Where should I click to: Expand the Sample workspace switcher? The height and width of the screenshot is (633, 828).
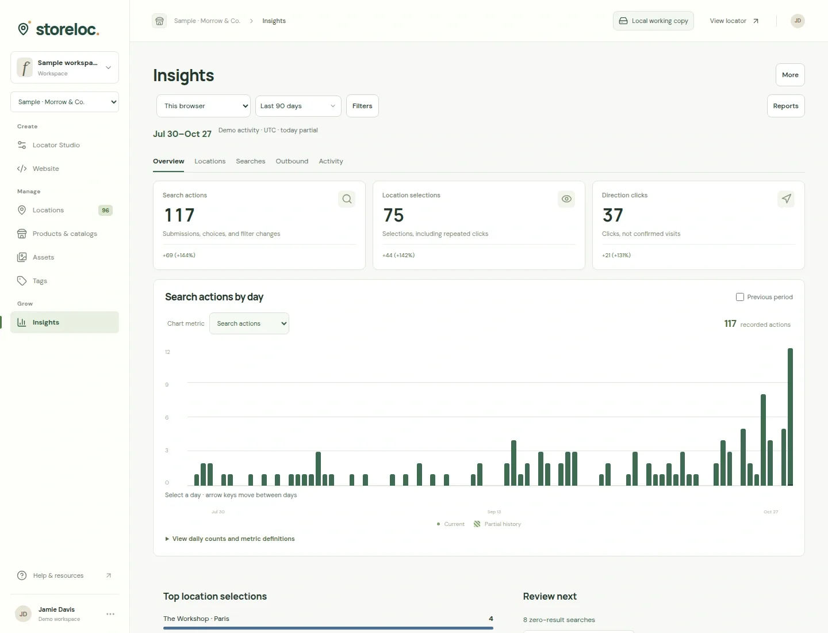[64, 67]
